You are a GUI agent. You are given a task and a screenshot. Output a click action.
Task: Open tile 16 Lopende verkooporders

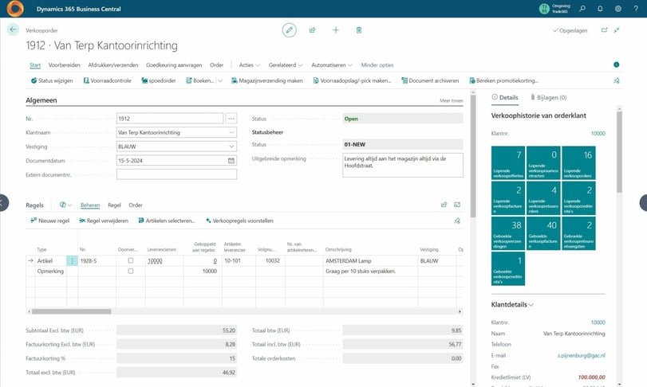click(x=578, y=162)
